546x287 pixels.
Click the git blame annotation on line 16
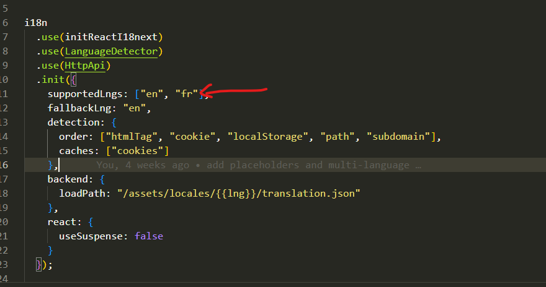259,165
